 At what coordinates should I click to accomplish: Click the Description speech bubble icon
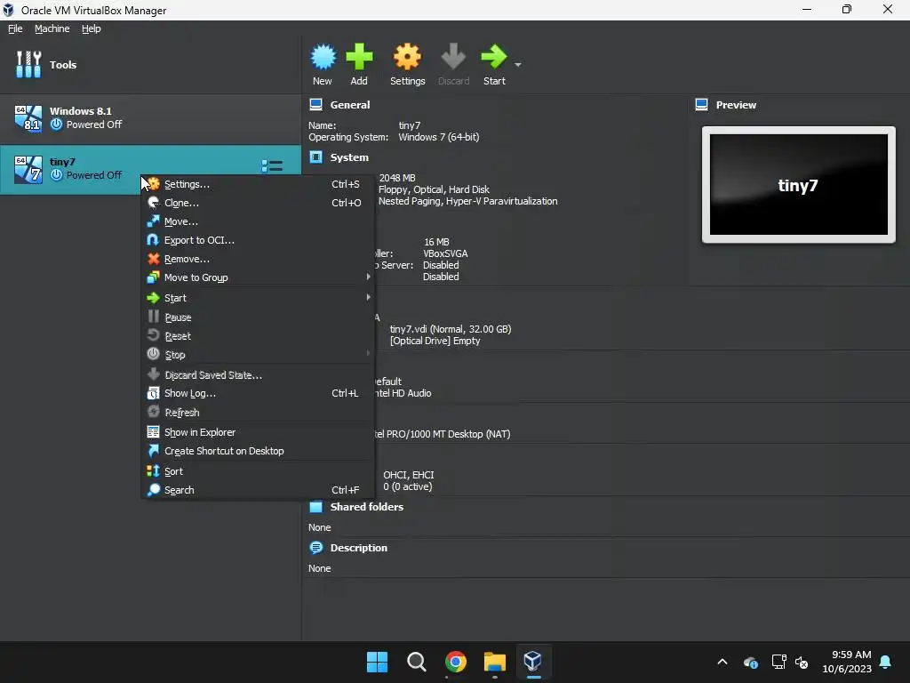tap(315, 548)
